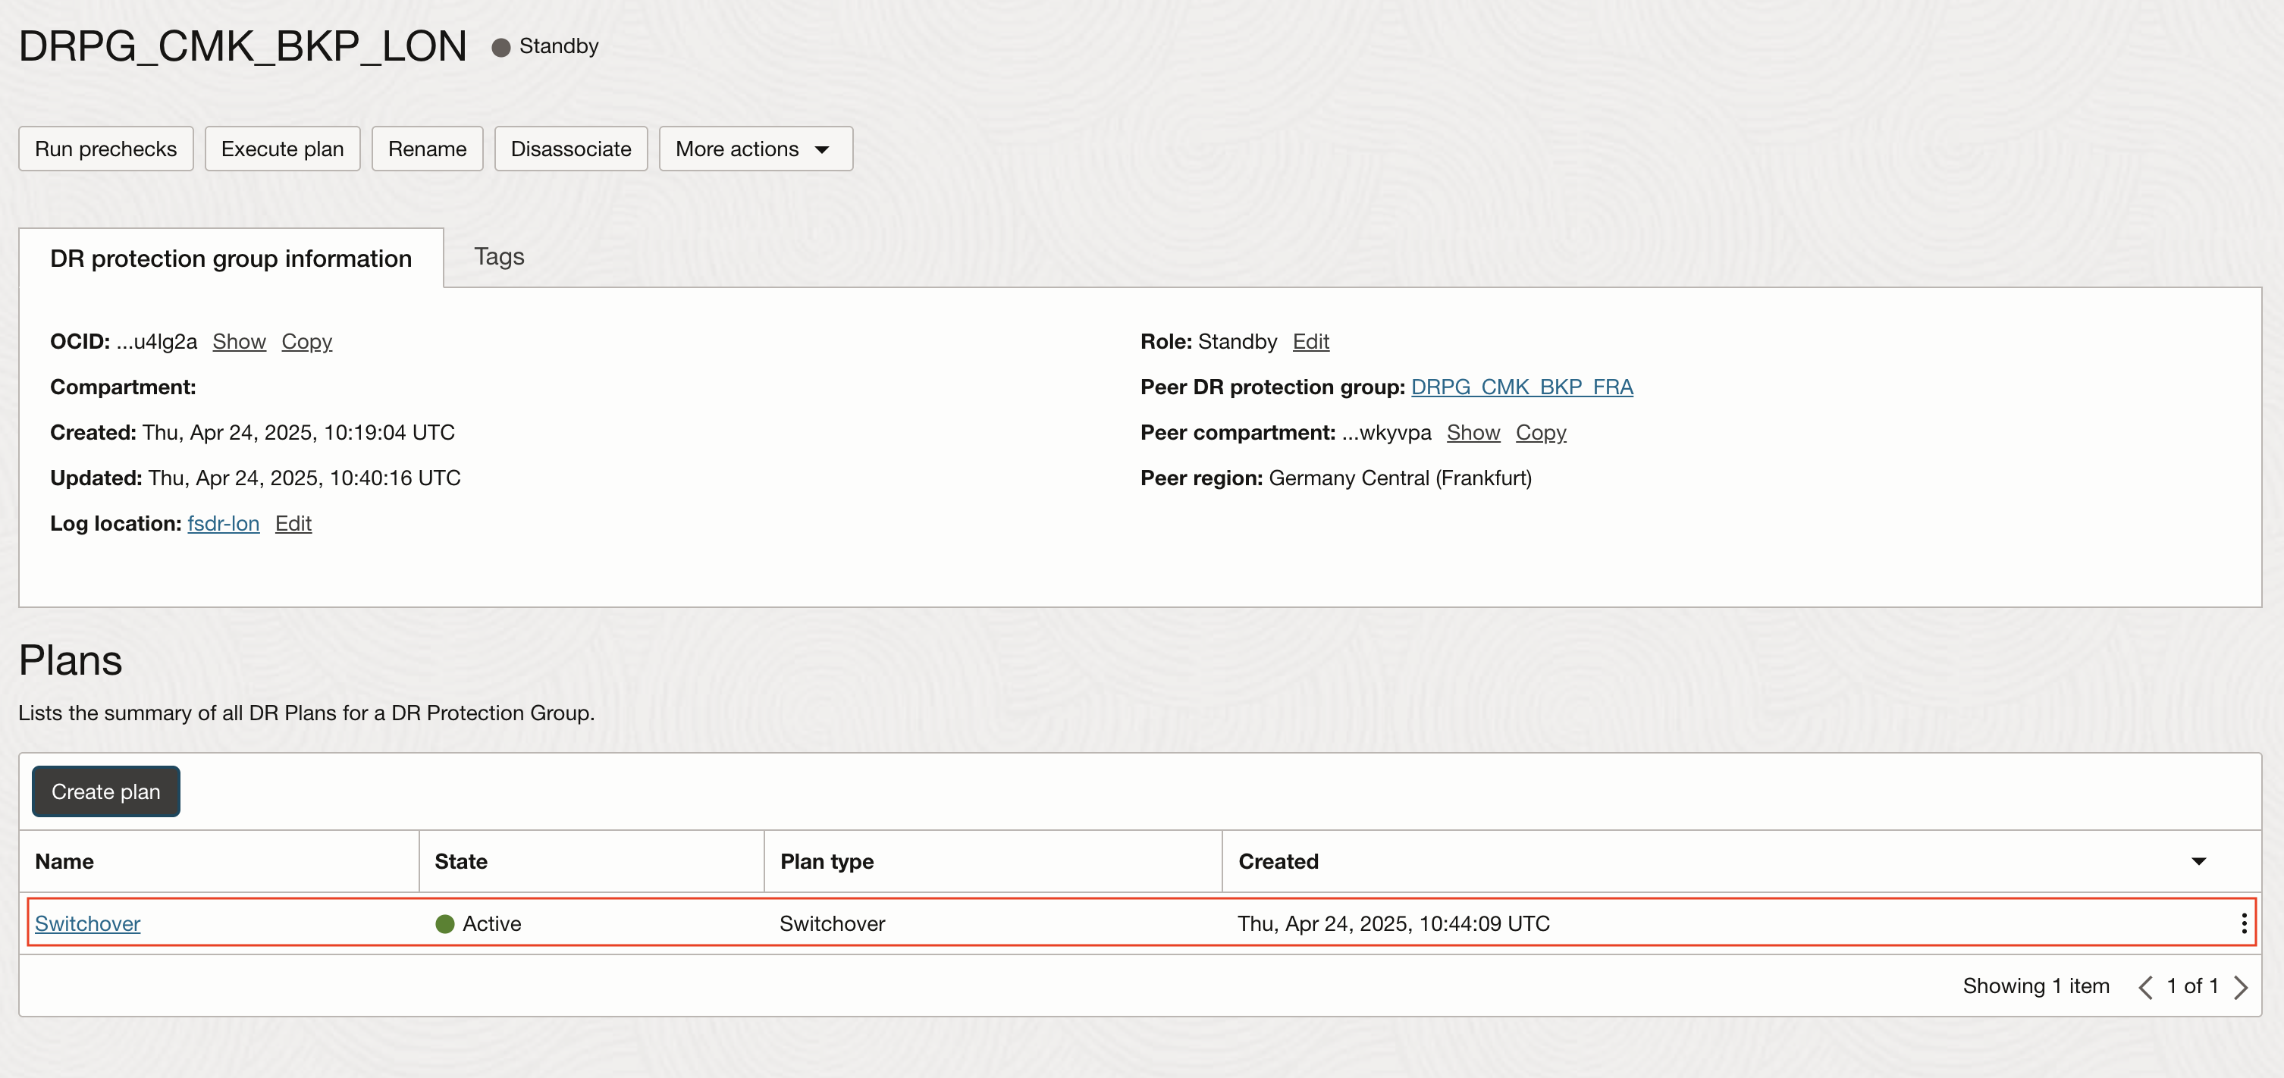Viewport: 2284px width, 1078px height.
Task: Sort plans by Created column arrow
Action: click(2198, 862)
